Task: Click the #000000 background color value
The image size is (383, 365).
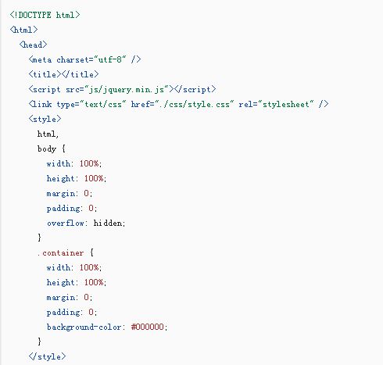Action: [148, 327]
